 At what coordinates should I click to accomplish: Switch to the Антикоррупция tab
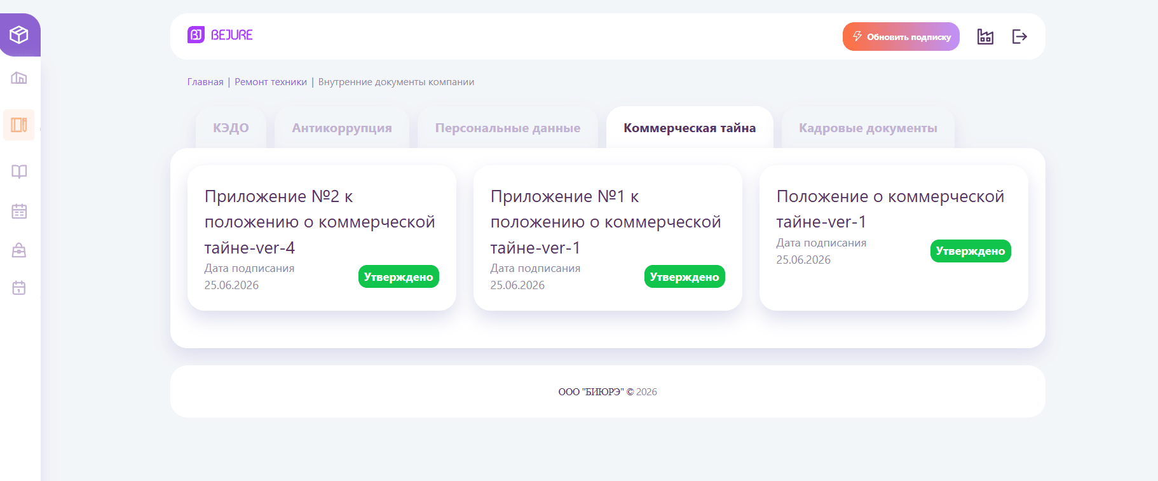(x=342, y=128)
